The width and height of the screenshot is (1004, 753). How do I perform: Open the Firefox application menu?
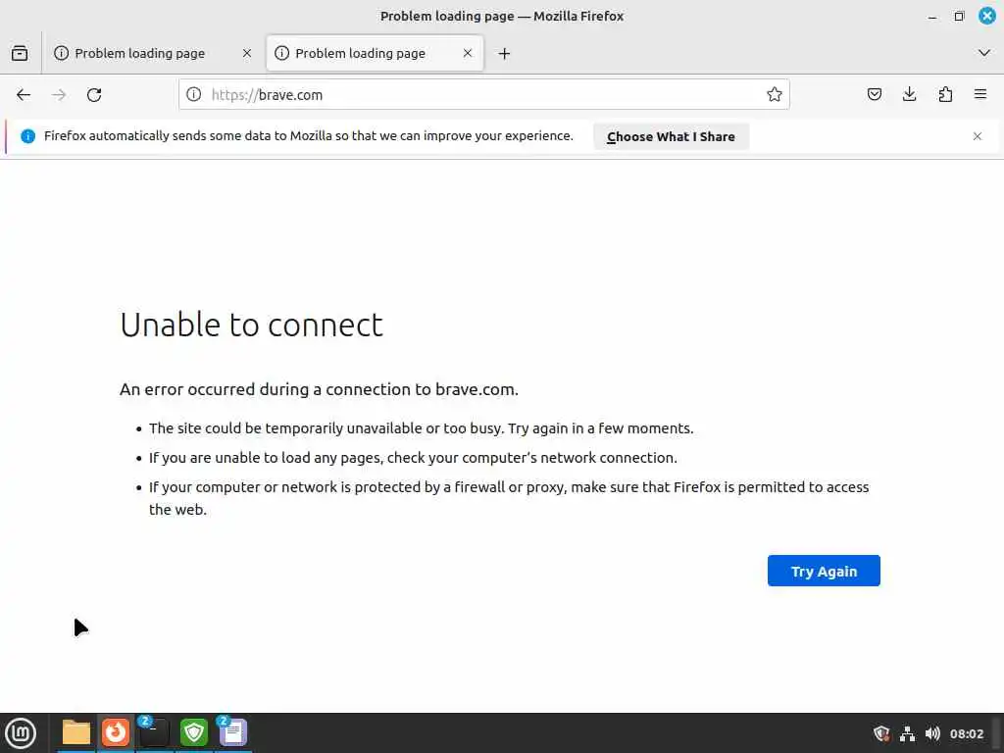(x=980, y=95)
